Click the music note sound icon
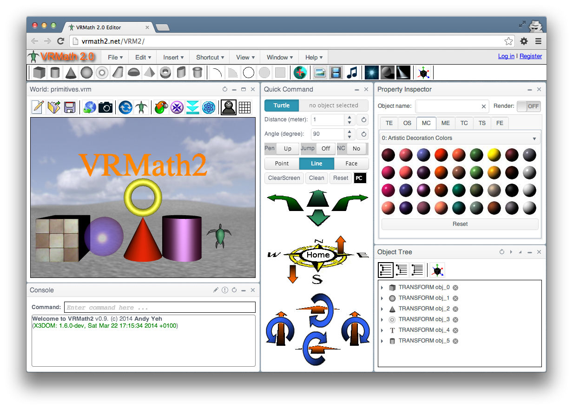Viewport: 573px width, 409px height. pyautogui.click(x=352, y=73)
